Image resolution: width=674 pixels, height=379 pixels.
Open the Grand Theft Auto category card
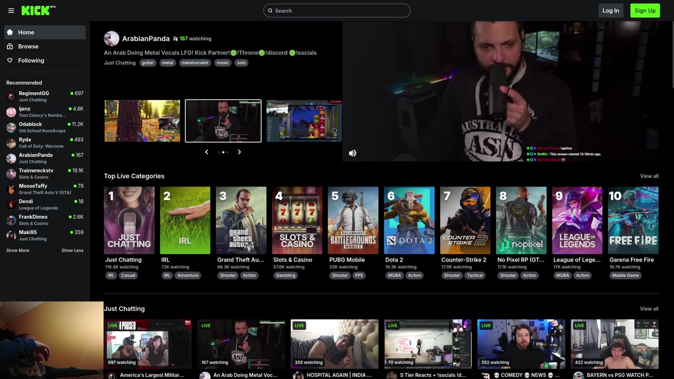tap(241, 221)
